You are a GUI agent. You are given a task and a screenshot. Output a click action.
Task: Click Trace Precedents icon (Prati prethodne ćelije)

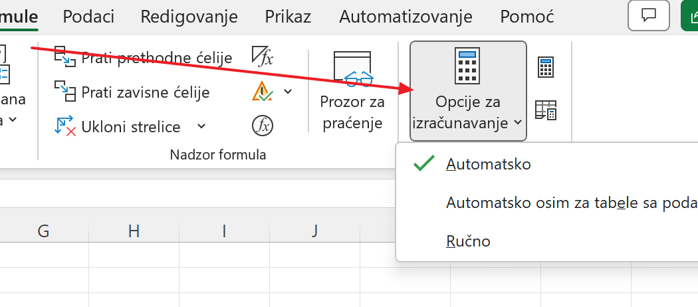[65, 57]
